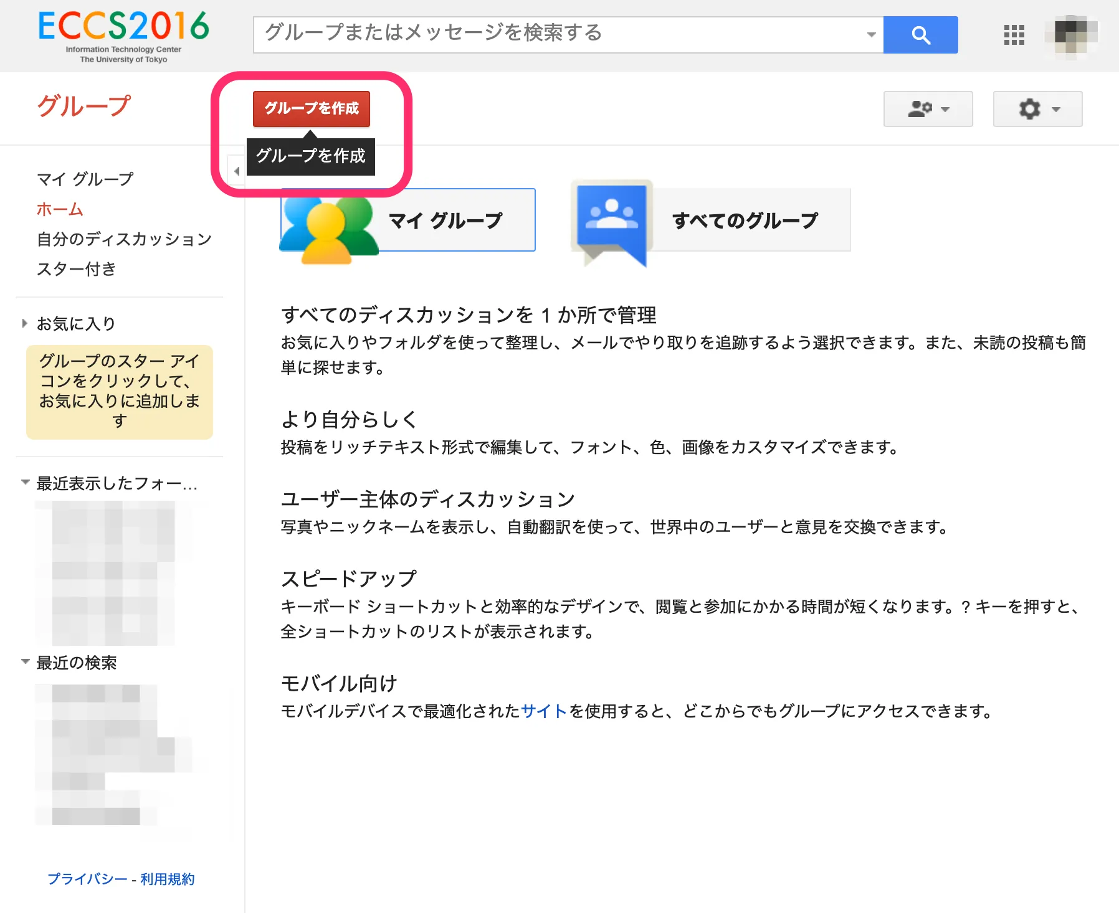Open the プライバシー link

[x=87, y=879]
